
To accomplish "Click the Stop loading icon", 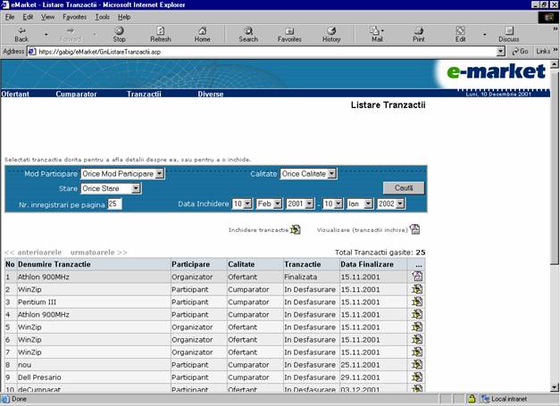I will pos(119,34).
